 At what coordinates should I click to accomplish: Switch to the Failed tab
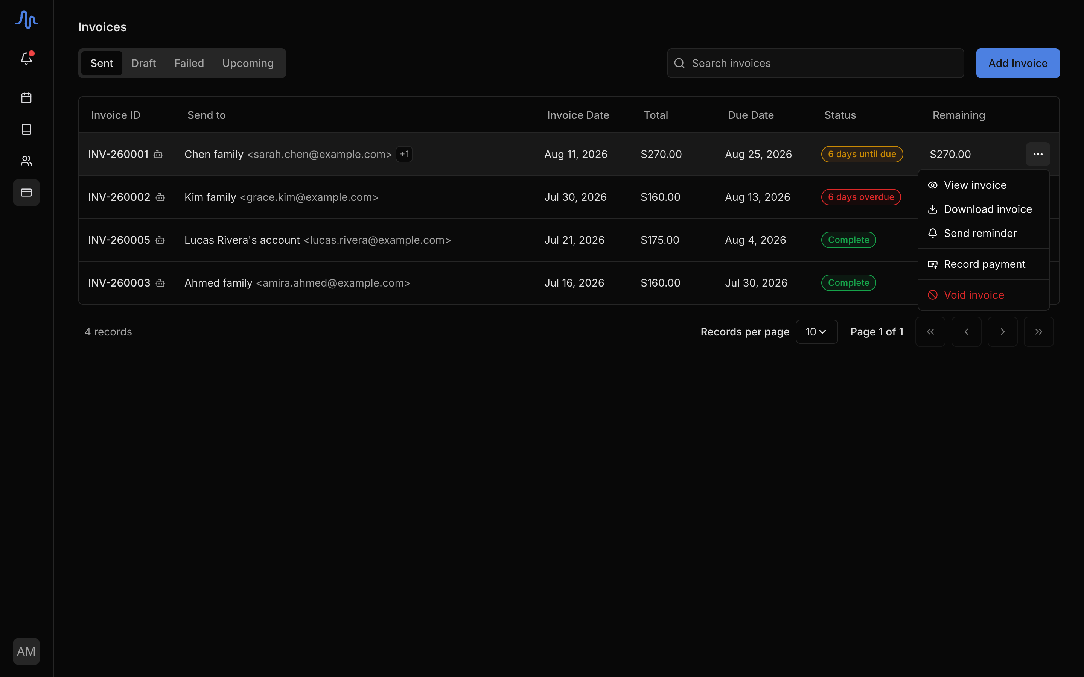[189, 63]
